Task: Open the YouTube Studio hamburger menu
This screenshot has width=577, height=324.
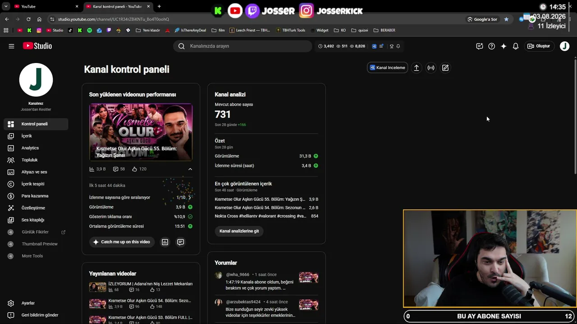Action: point(11,46)
